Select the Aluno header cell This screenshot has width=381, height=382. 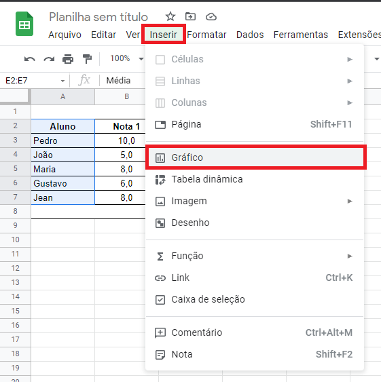(x=63, y=126)
